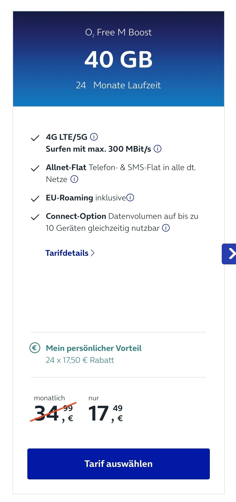Click Tarif auswählen button
236x502 pixels.
pos(119,464)
